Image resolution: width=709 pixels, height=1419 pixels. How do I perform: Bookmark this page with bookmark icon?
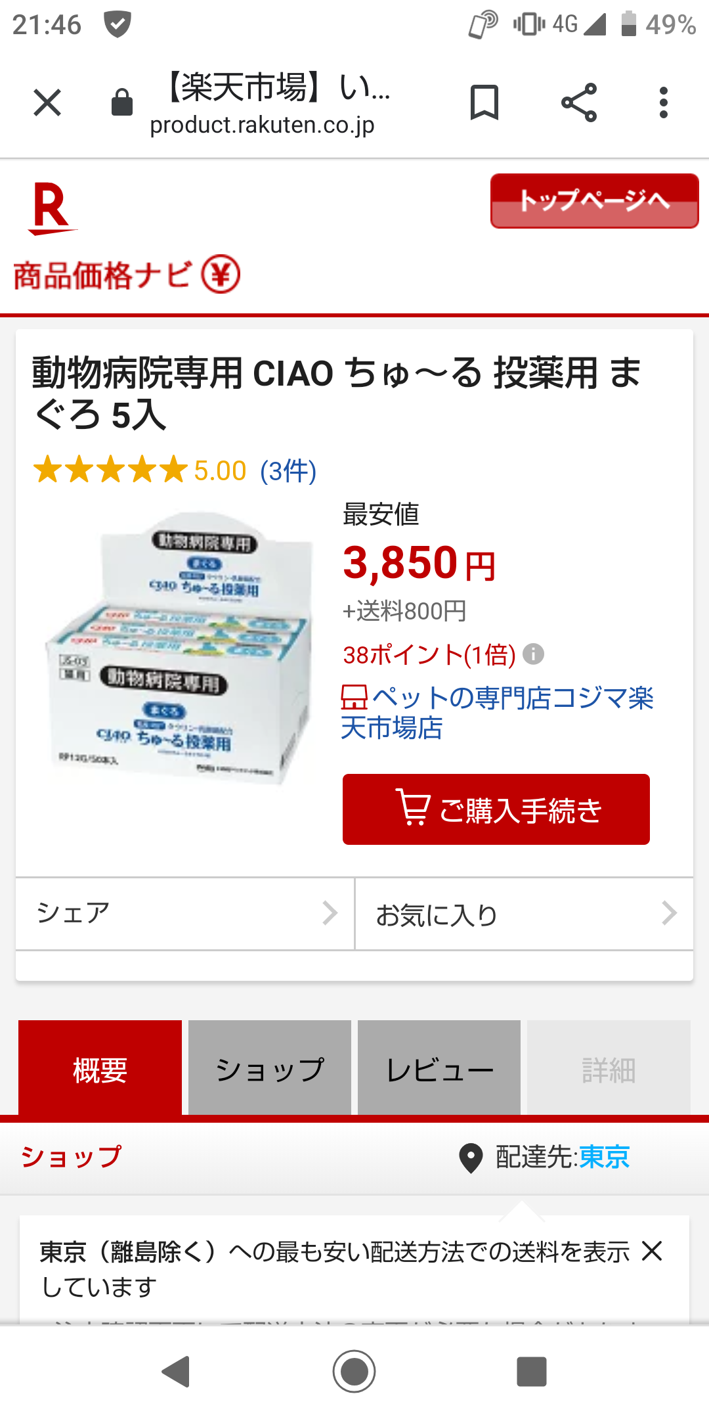pos(484,102)
